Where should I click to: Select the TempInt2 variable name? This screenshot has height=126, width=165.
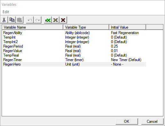[11, 42]
